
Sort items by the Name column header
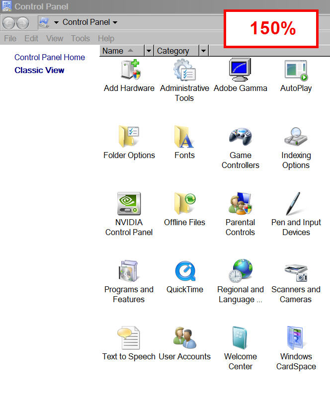point(122,51)
